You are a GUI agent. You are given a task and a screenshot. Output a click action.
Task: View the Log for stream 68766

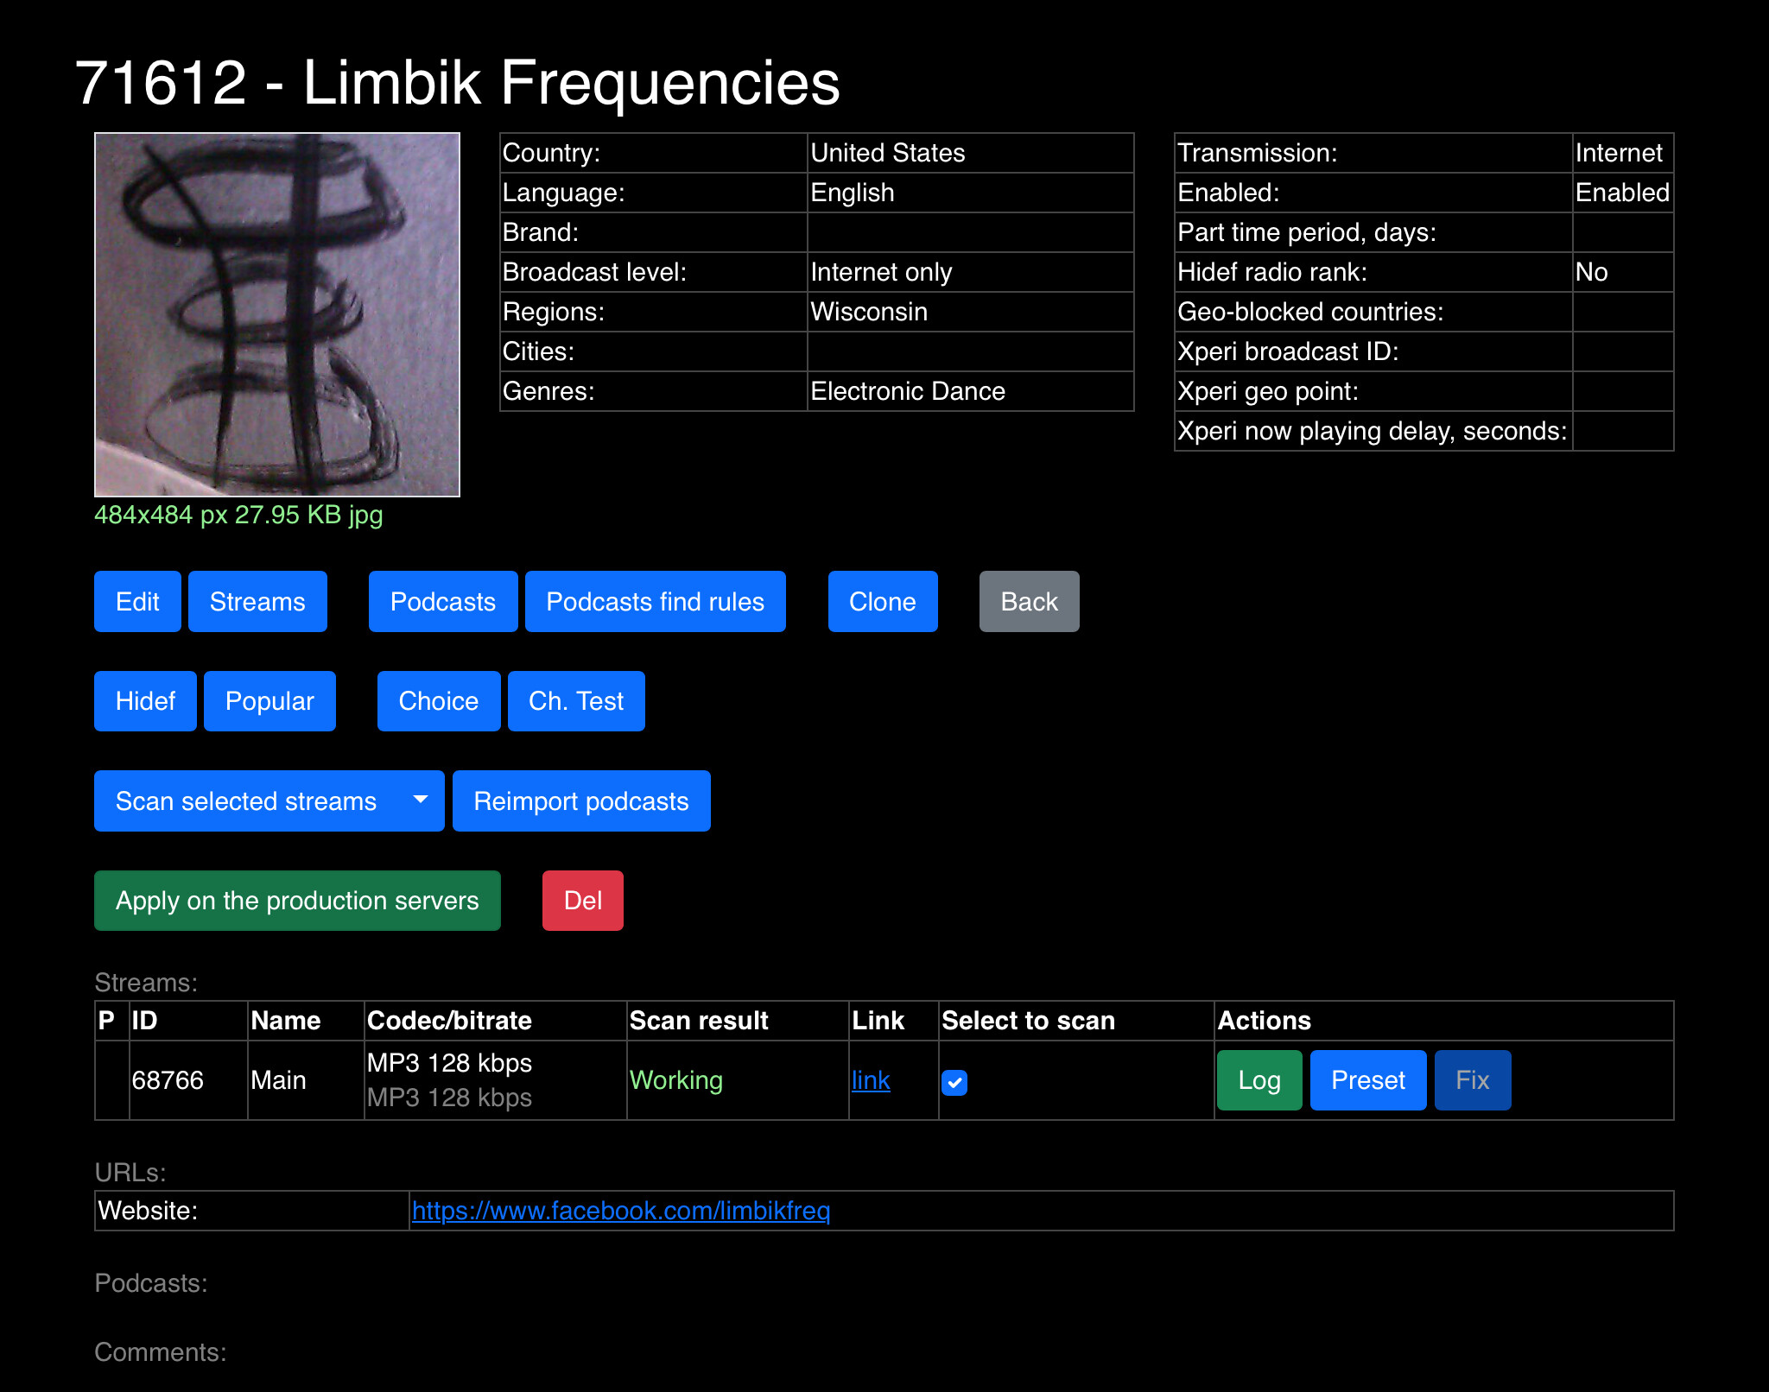1259,1079
